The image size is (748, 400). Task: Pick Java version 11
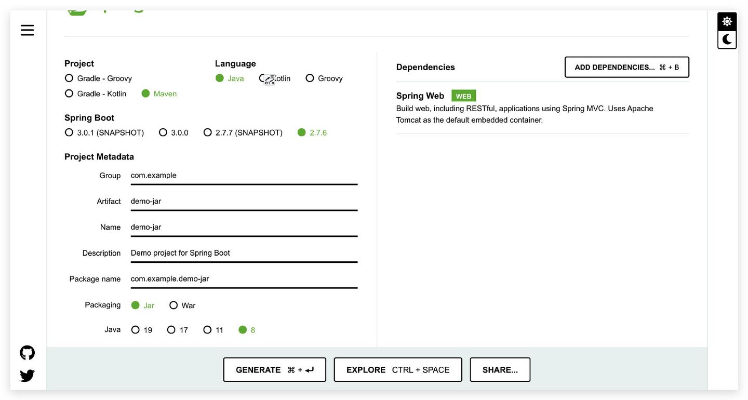[x=207, y=330]
